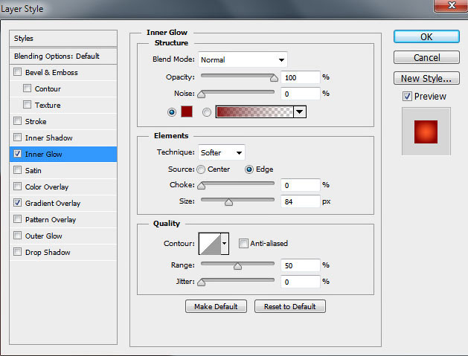Tick the Contour style checkbox

coord(28,88)
